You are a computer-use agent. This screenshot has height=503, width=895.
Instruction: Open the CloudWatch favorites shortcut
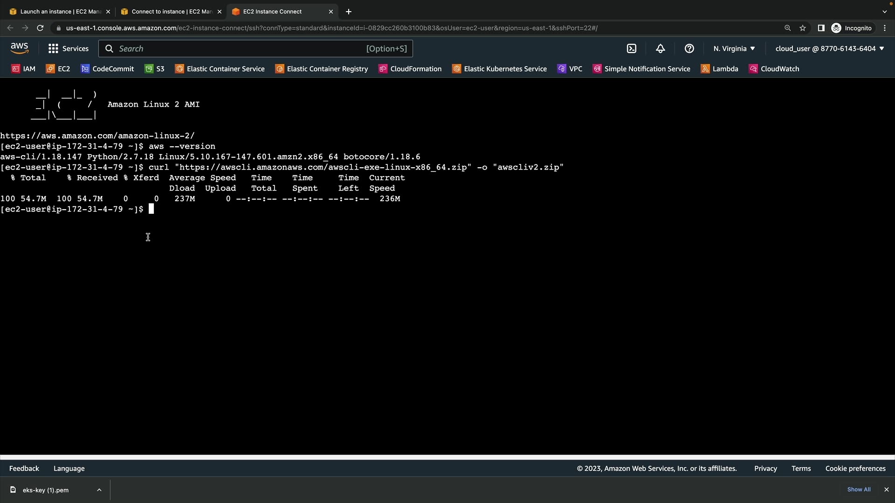point(774,69)
